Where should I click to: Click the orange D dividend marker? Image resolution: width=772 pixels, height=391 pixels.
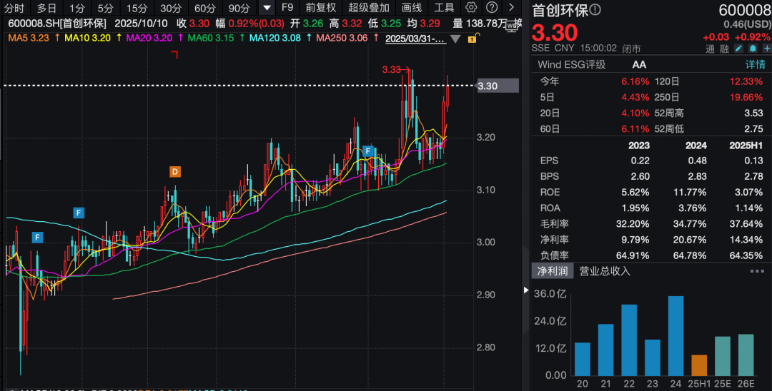(175, 171)
